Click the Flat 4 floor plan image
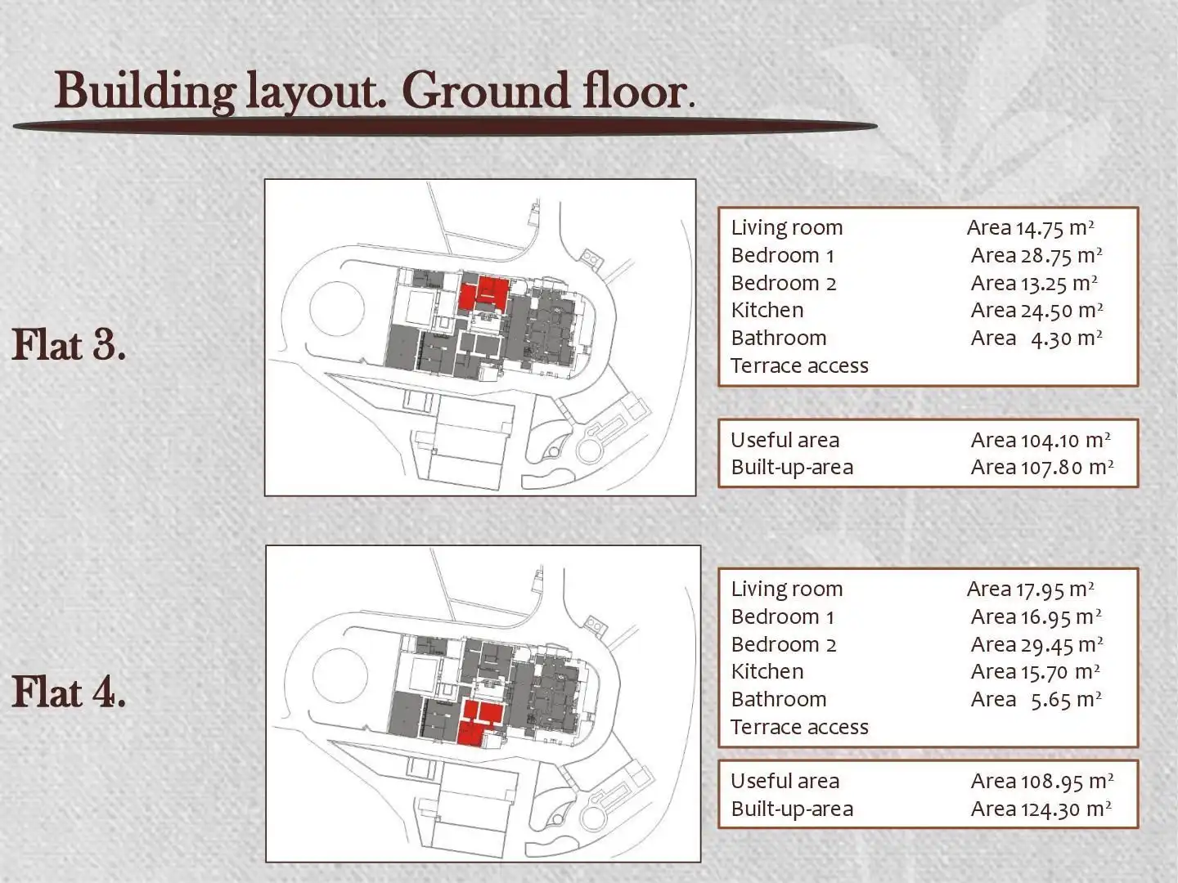Screen dimensions: 1178x883 point(483,703)
